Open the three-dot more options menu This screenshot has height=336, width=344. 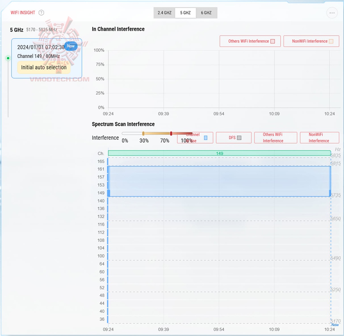[332, 13]
